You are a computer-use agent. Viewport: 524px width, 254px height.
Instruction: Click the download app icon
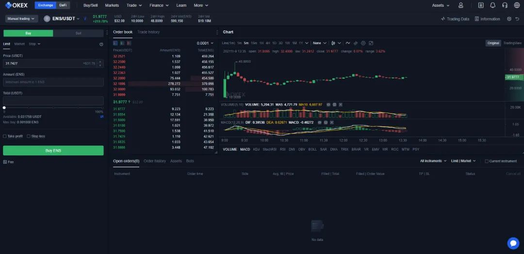coord(481,5)
